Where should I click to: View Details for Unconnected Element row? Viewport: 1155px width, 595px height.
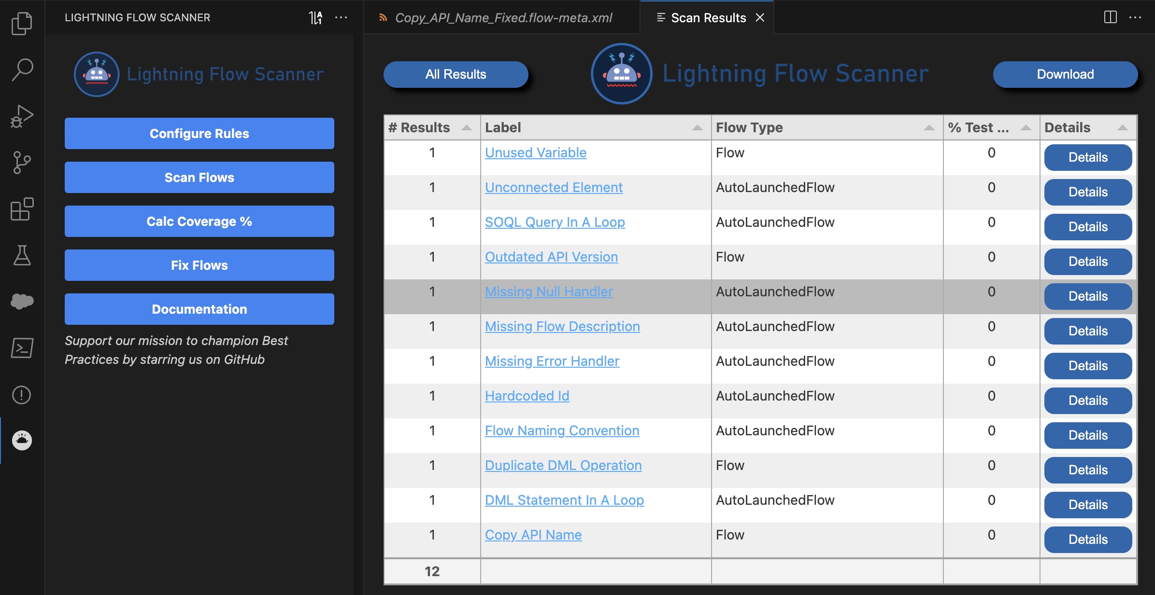pos(1088,192)
